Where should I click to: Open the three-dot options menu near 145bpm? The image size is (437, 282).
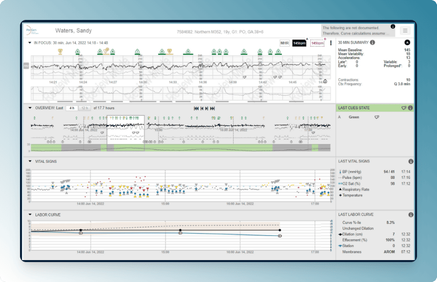tap(331, 43)
